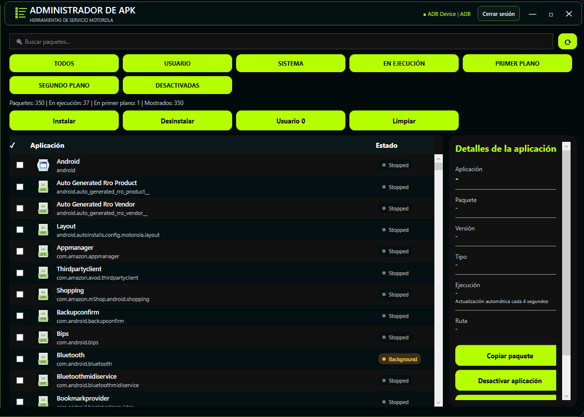
Task: Check the Auto Generated Rro Product checkbox
Action: point(20,187)
